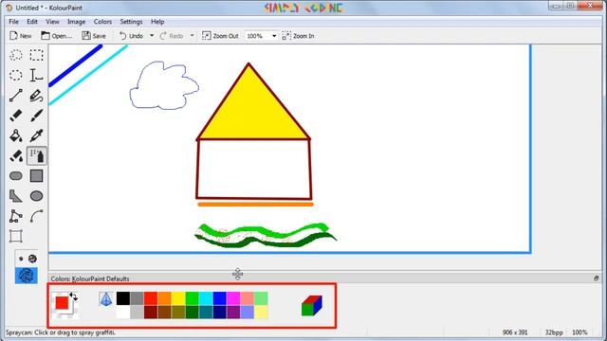The image size is (607, 341).
Task: Pick the bright blue palette swatch
Action: [x=219, y=298]
